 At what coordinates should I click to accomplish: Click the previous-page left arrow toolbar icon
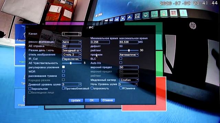point(111,20)
